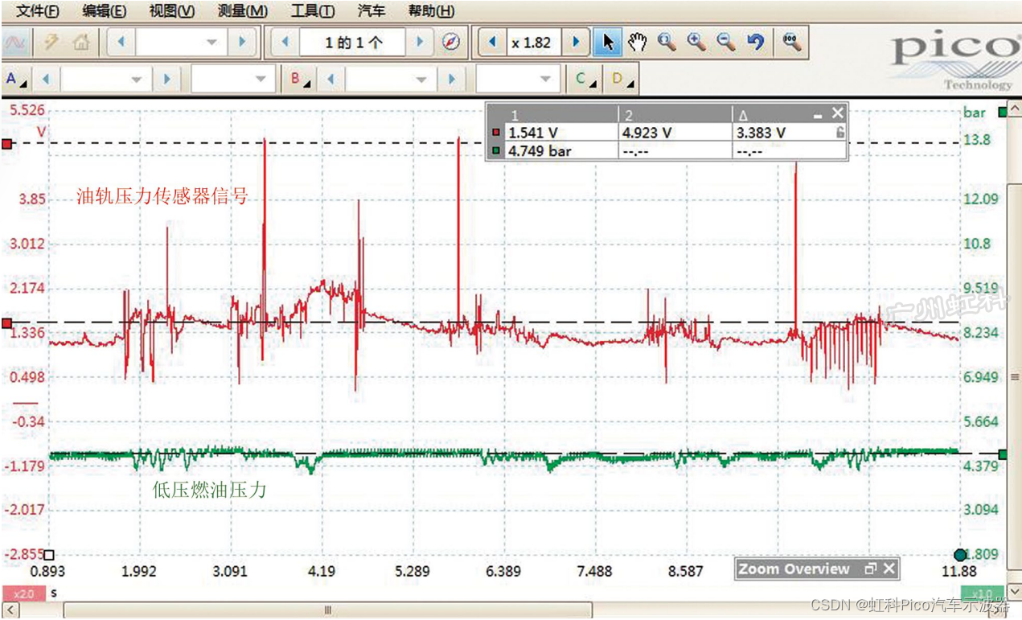Expand channel B input range dropdown
This screenshot has height=620, width=1022.
pyautogui.click(x=421, y=79)
